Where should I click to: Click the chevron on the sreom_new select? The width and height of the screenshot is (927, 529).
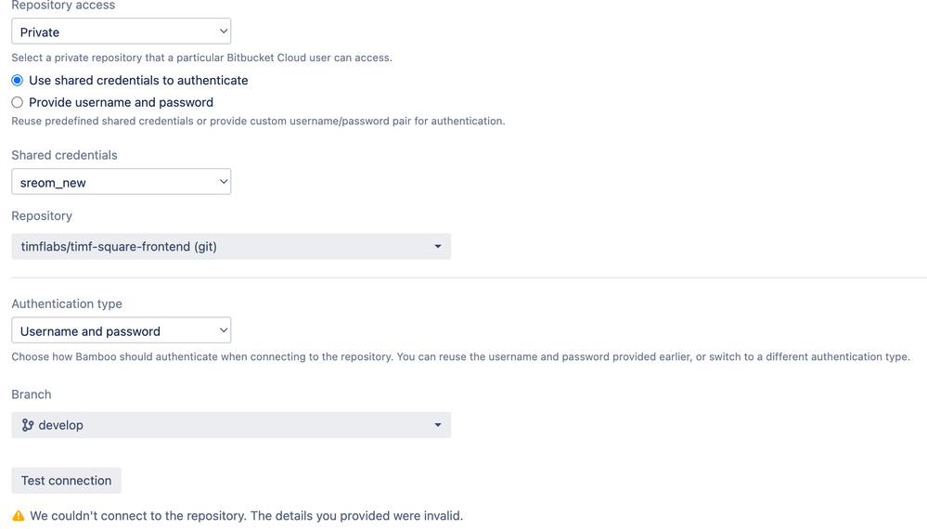coord(223,182)
